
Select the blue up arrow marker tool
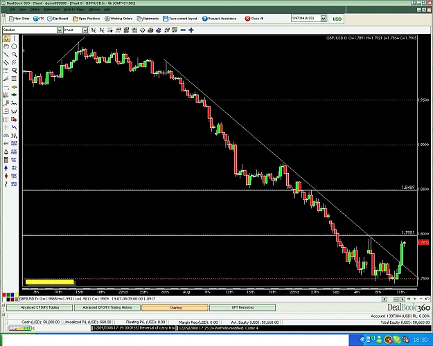(6, 167)
